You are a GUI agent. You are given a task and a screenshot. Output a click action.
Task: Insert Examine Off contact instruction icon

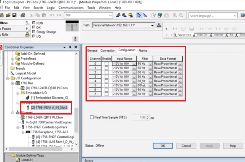click(x=210, y=29)
